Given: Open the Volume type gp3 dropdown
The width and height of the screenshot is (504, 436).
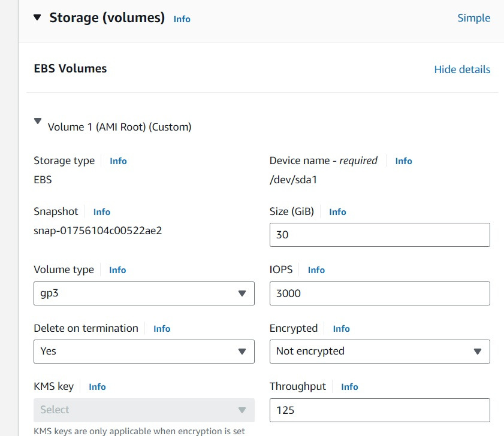Looking at the screenshot, I should [x=144, y=293].
